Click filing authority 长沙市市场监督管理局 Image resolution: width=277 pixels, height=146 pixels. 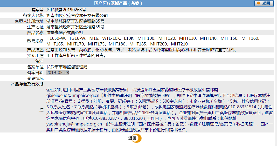point(67,67)
